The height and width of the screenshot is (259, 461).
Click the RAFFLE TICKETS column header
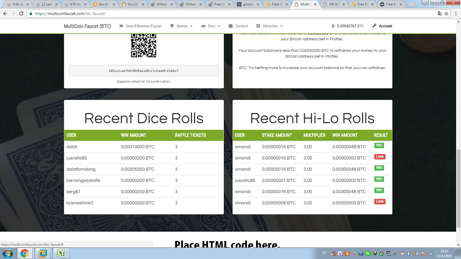pyautogui.click(x=190, y=135)
